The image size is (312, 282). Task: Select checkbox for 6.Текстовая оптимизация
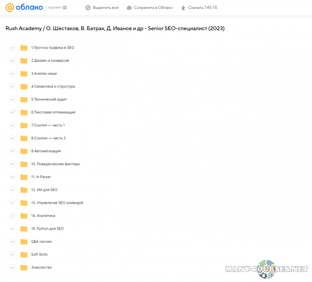tap(12, 112)
